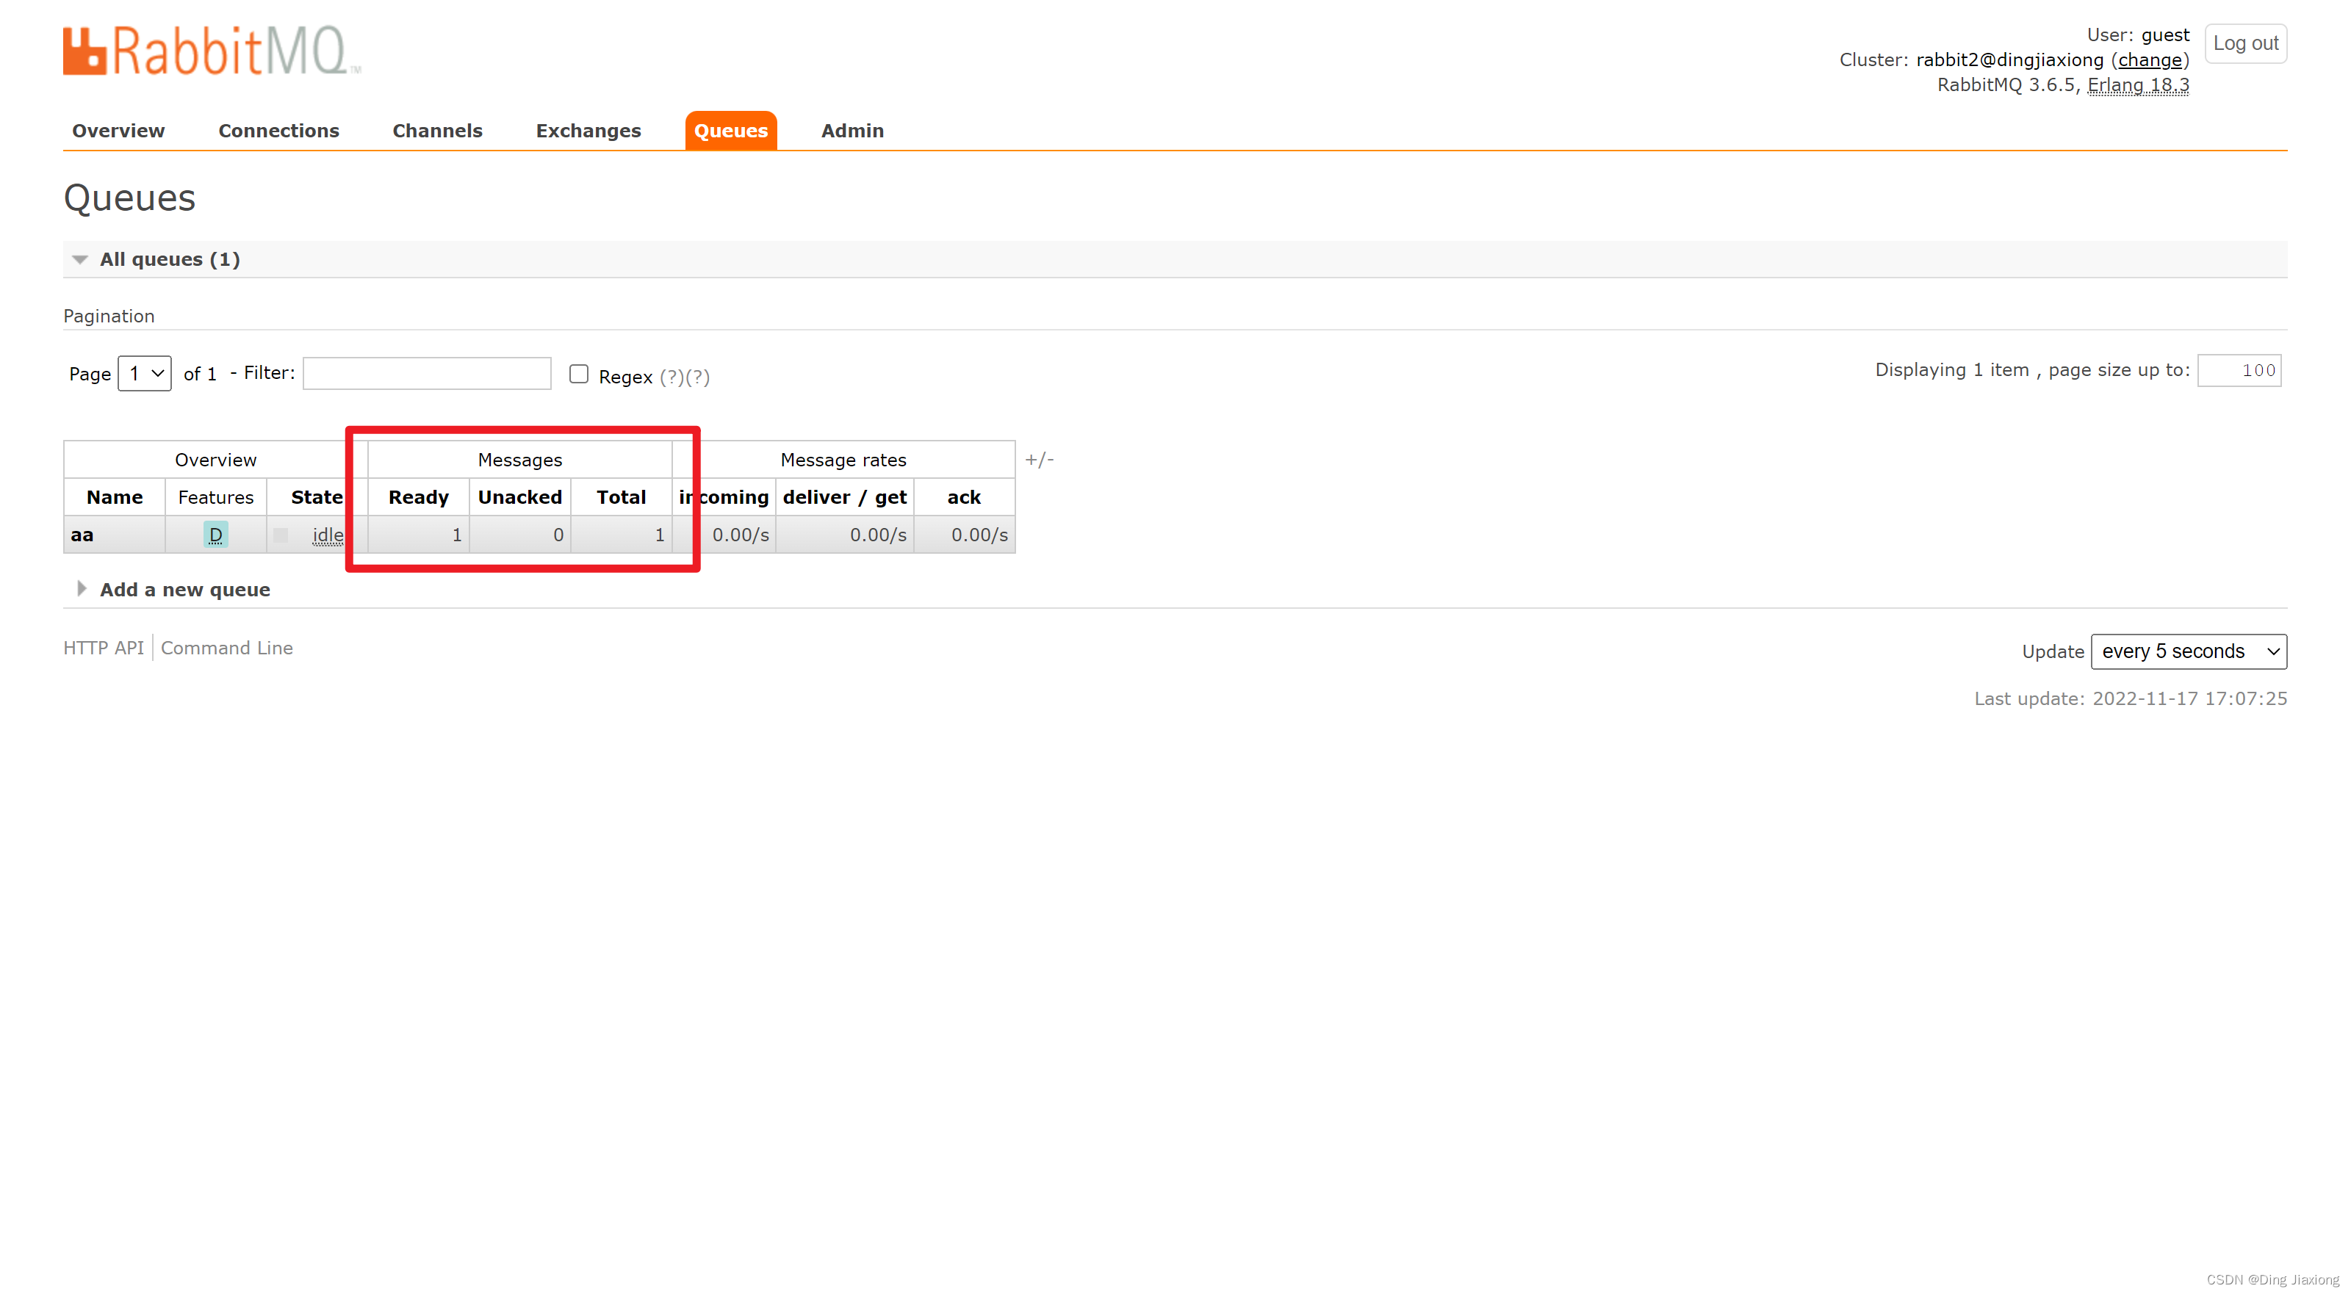Screen dimensions: 2351x1294
Task: Sort by Total messages column
Action: click(622, 497)
